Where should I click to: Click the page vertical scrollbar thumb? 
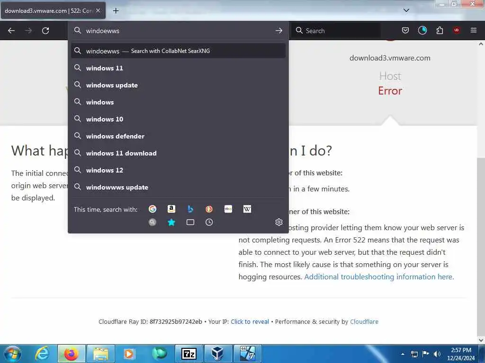(481, 247)
